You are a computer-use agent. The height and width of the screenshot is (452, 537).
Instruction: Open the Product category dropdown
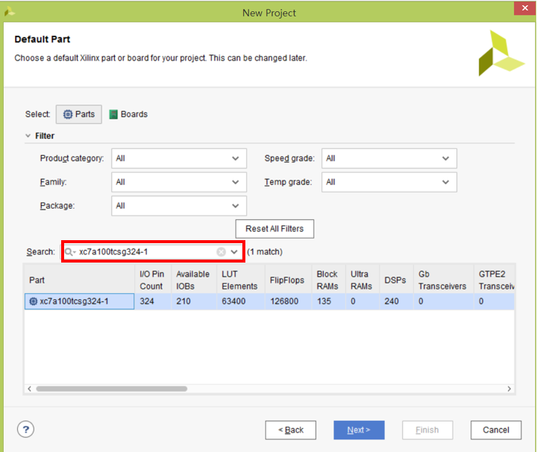(179, 158)
